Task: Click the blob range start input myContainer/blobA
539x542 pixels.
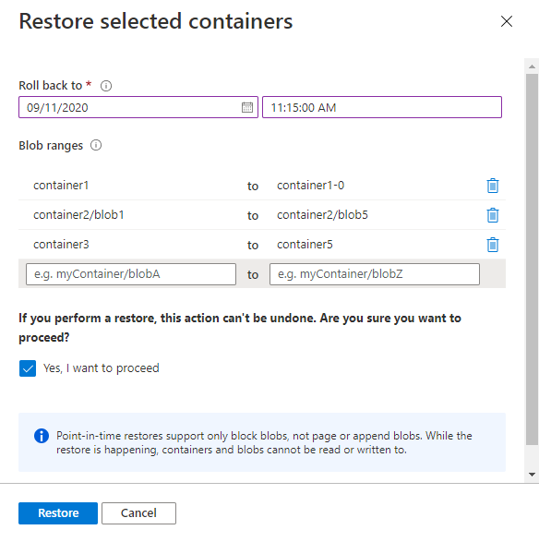Action: click(x=131, y=274)
